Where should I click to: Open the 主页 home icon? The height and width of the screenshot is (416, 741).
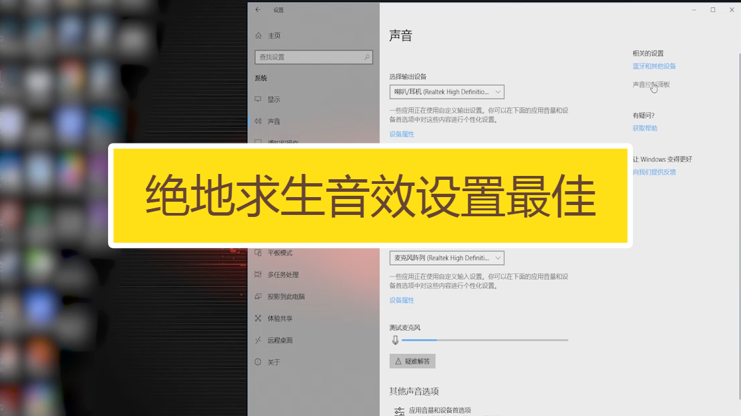tap(258, 35)
